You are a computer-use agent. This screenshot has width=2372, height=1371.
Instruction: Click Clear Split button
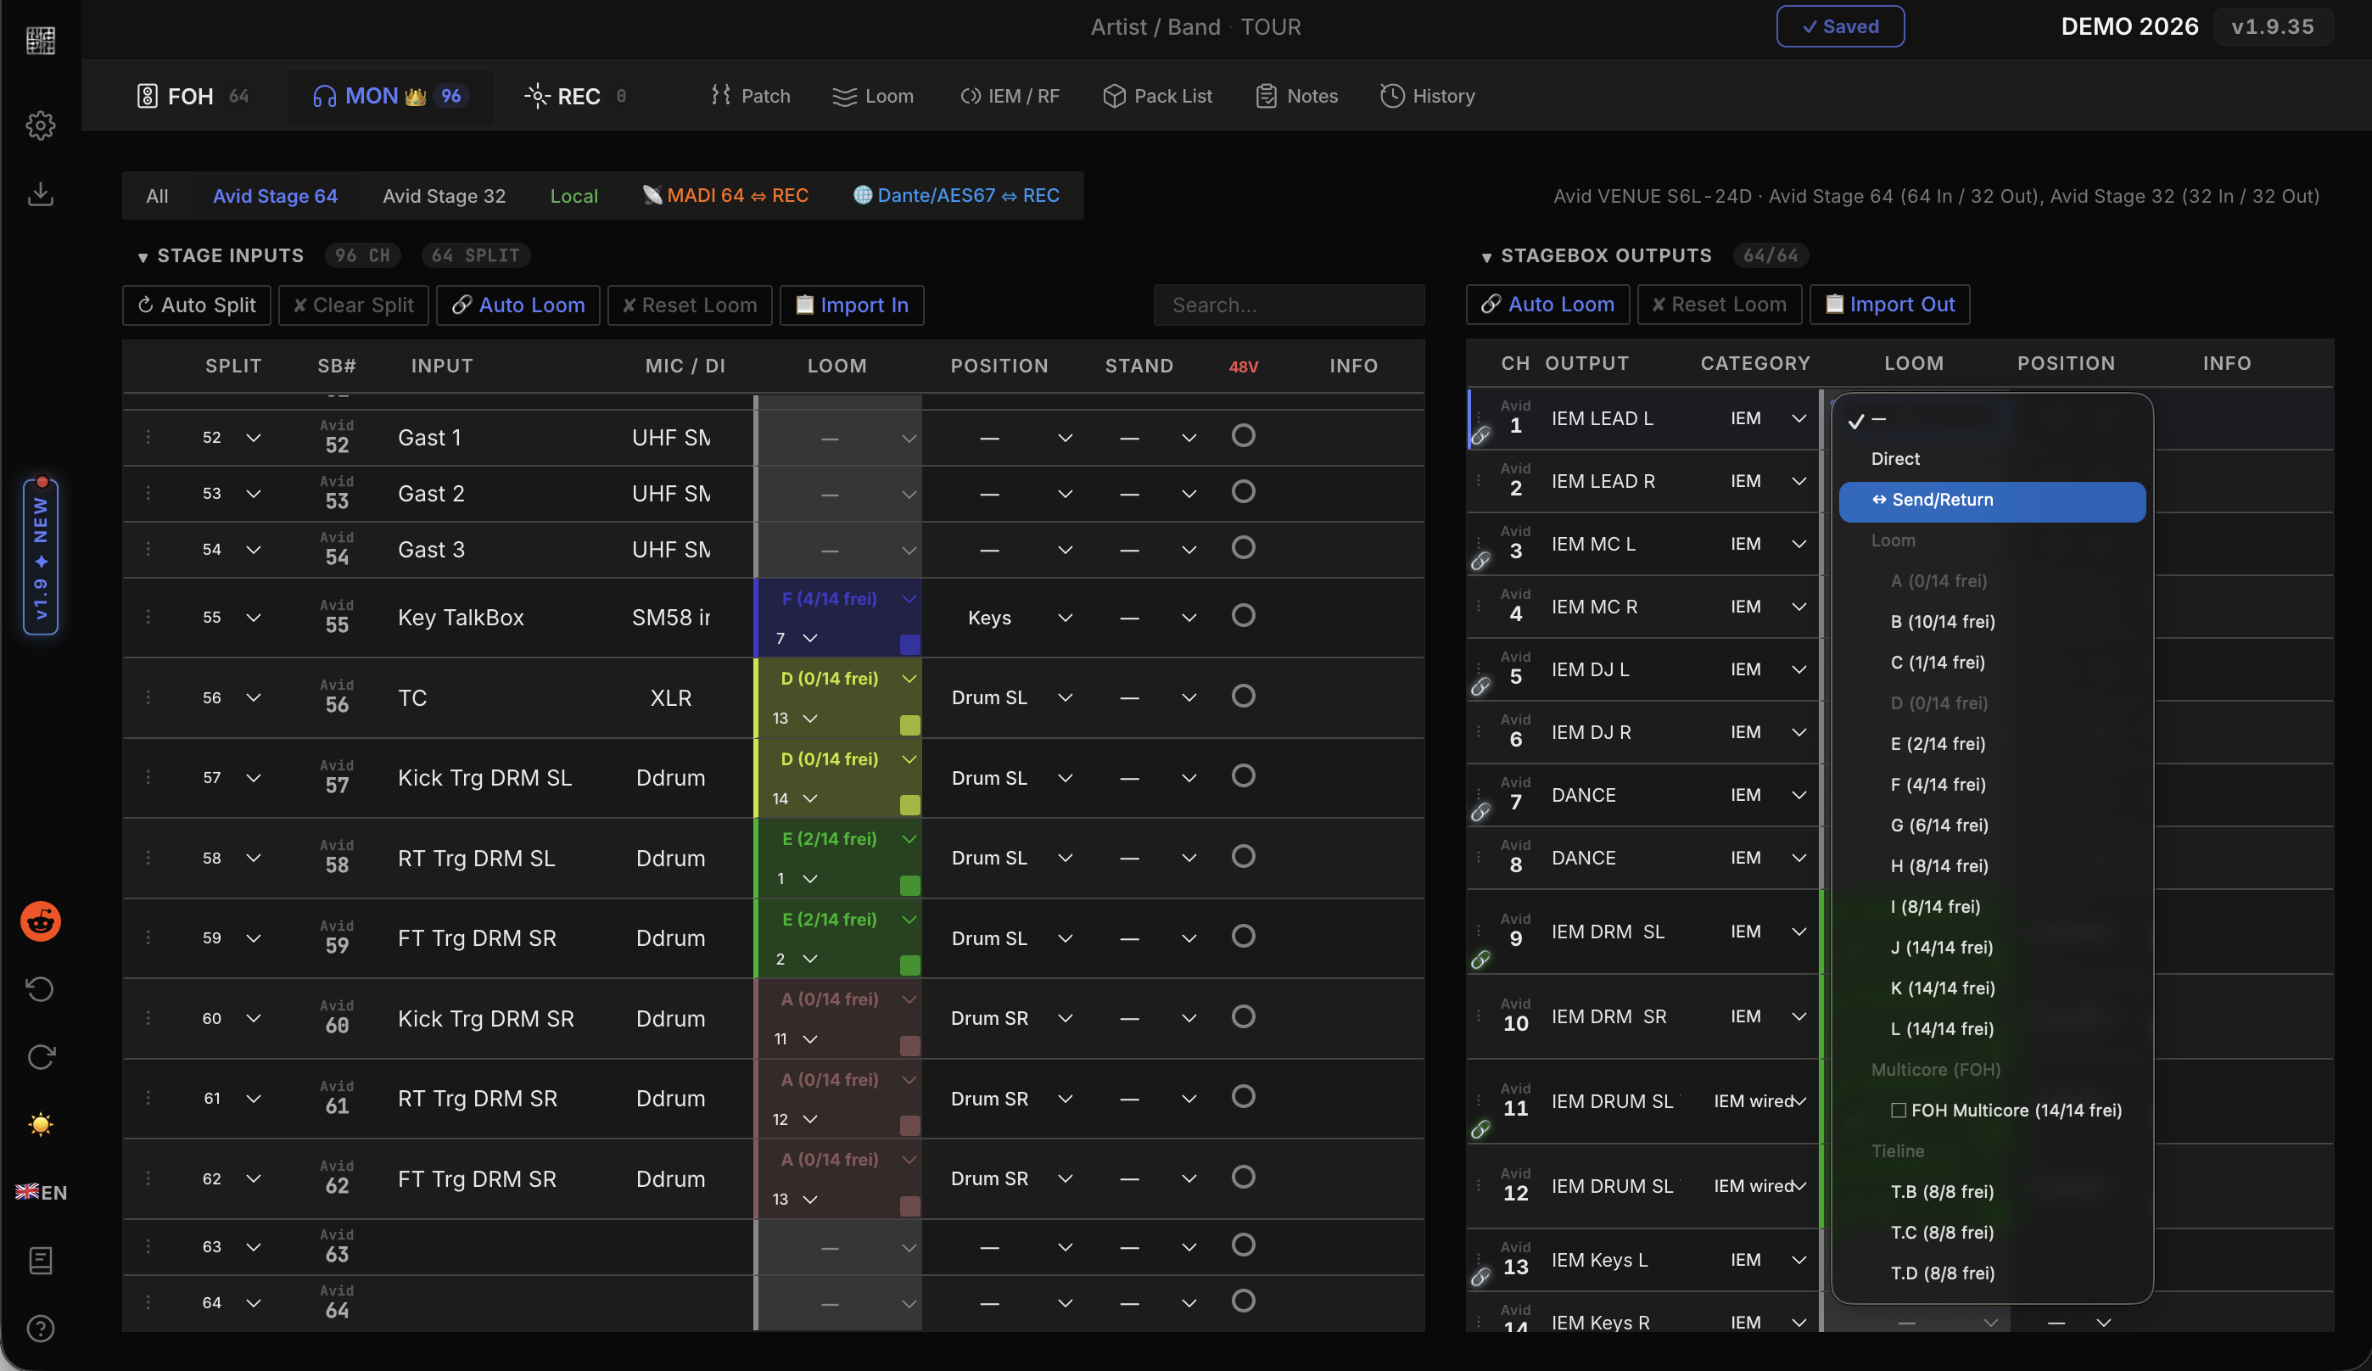tap(353, 305)
